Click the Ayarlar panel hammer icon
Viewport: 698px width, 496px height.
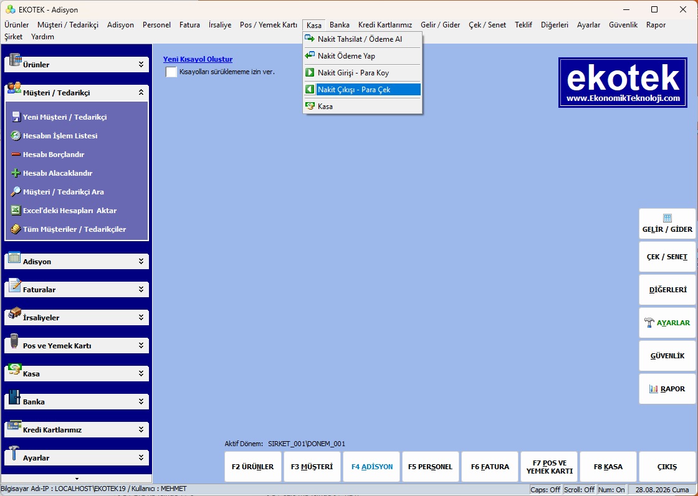tap(14, 453)
